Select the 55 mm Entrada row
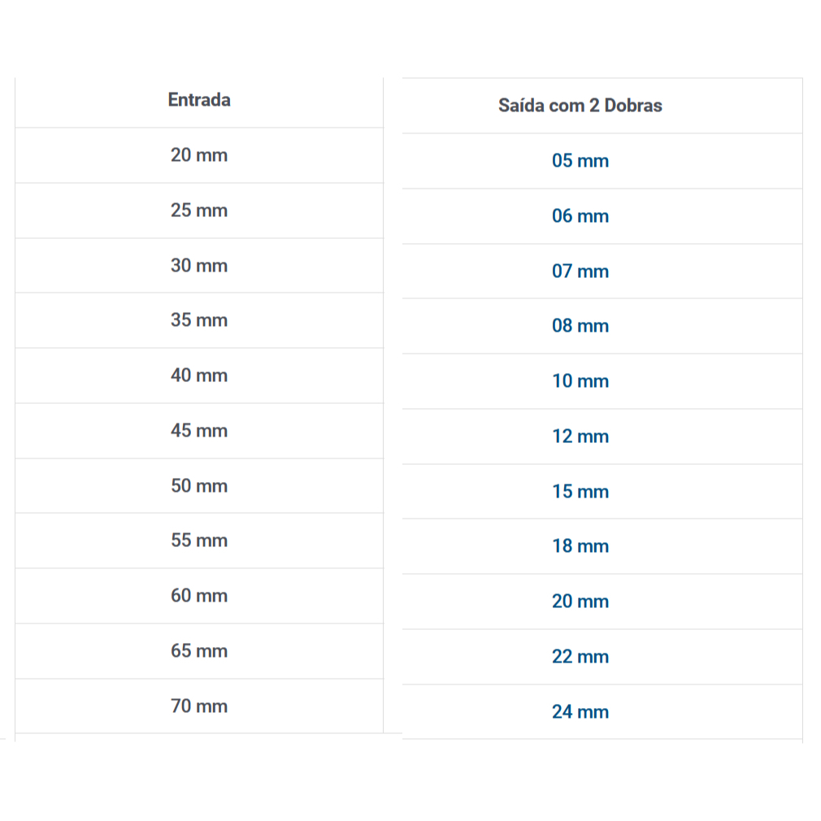The height and width of the screenshot is (821, 821). (x=199, y=541)
